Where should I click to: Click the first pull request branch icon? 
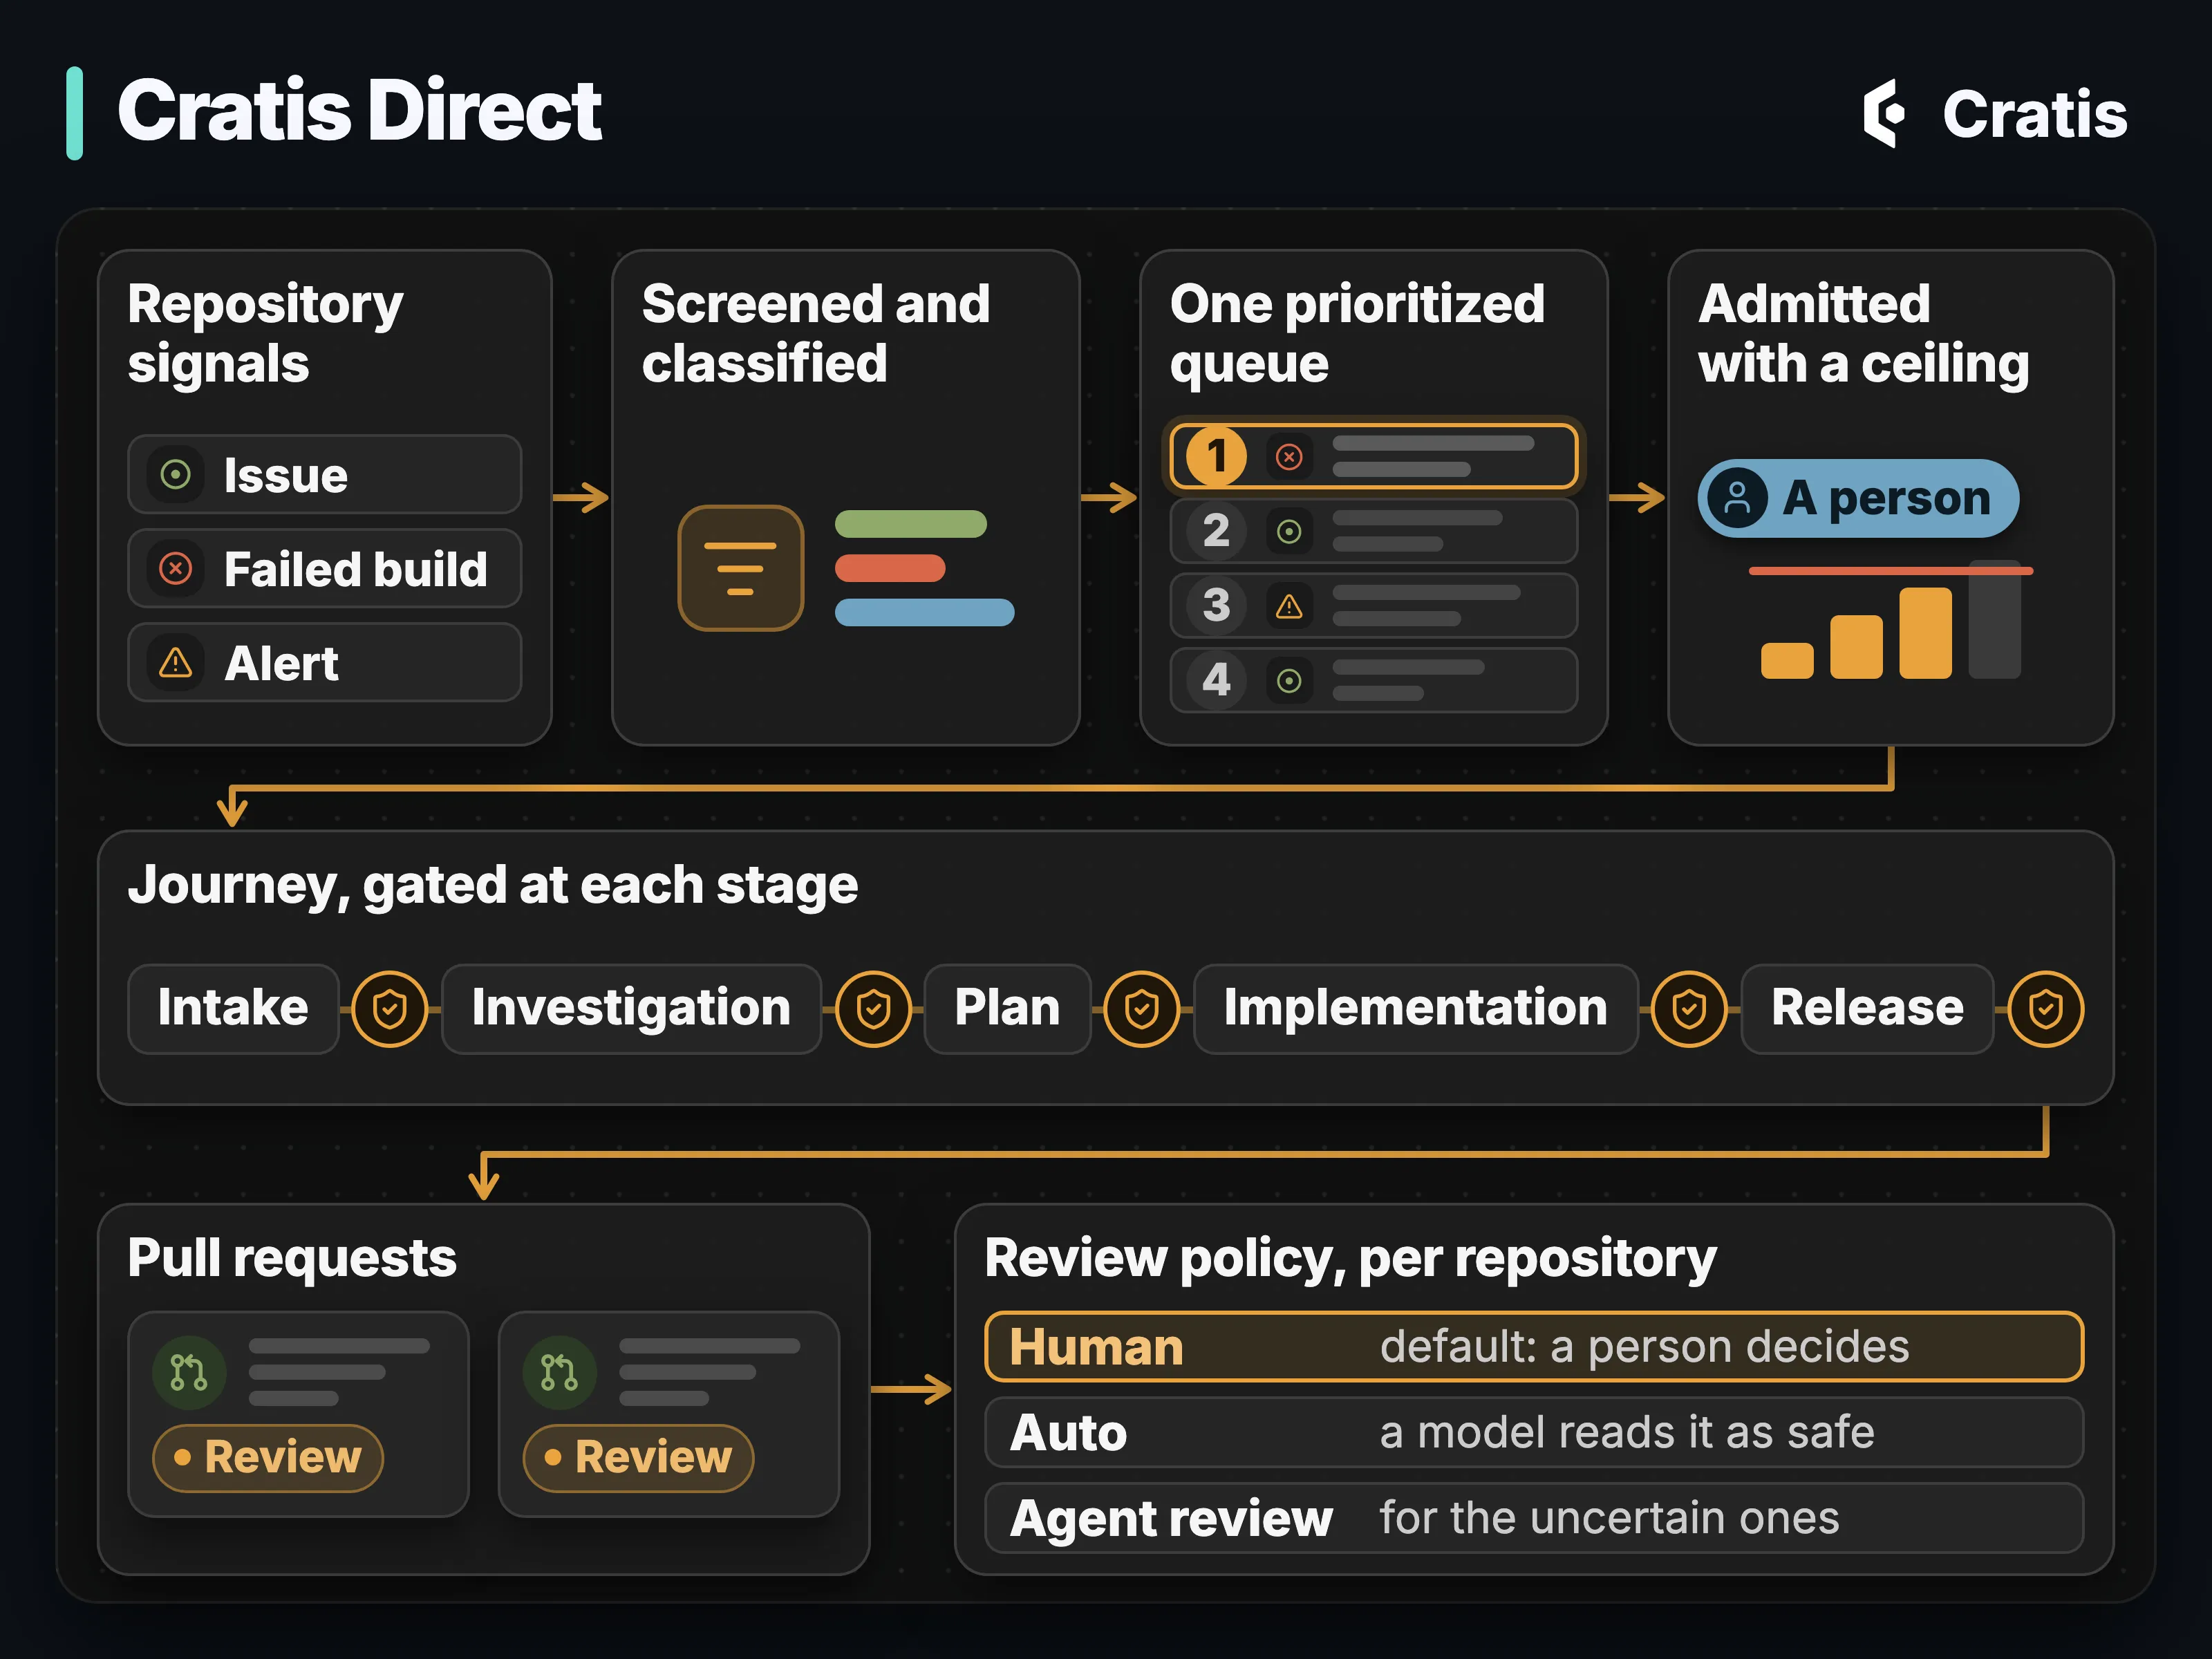189,1373
